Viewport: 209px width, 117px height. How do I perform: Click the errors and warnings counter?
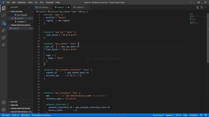click(x=25, y=115)
